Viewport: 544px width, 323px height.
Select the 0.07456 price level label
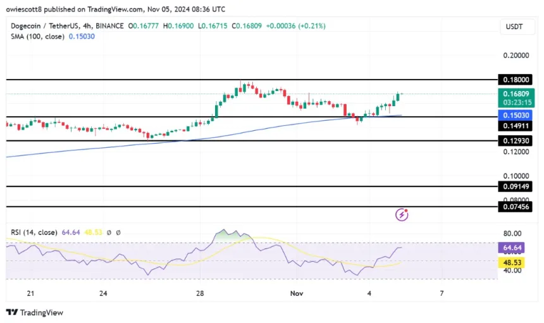pos(517,207)
